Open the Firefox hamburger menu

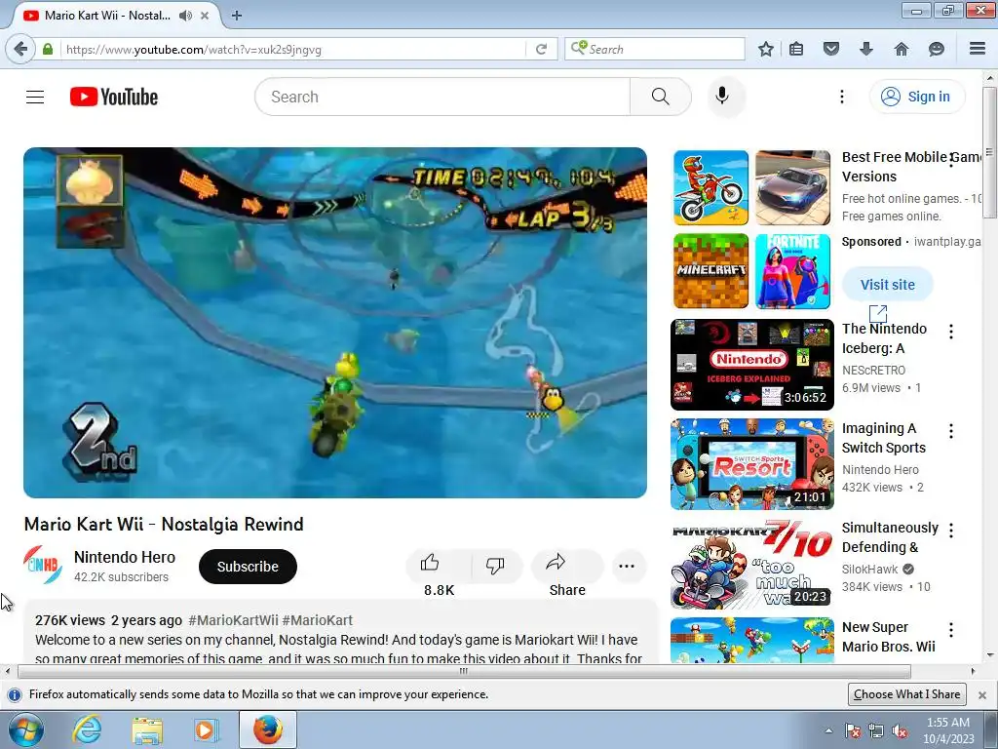coord(978,49)
